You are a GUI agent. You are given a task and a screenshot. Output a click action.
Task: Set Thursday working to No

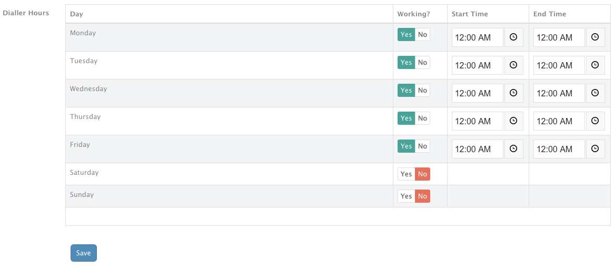click(422, 118)
